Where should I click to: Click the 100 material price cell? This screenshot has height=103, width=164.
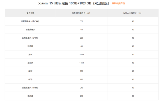(81, 71)
